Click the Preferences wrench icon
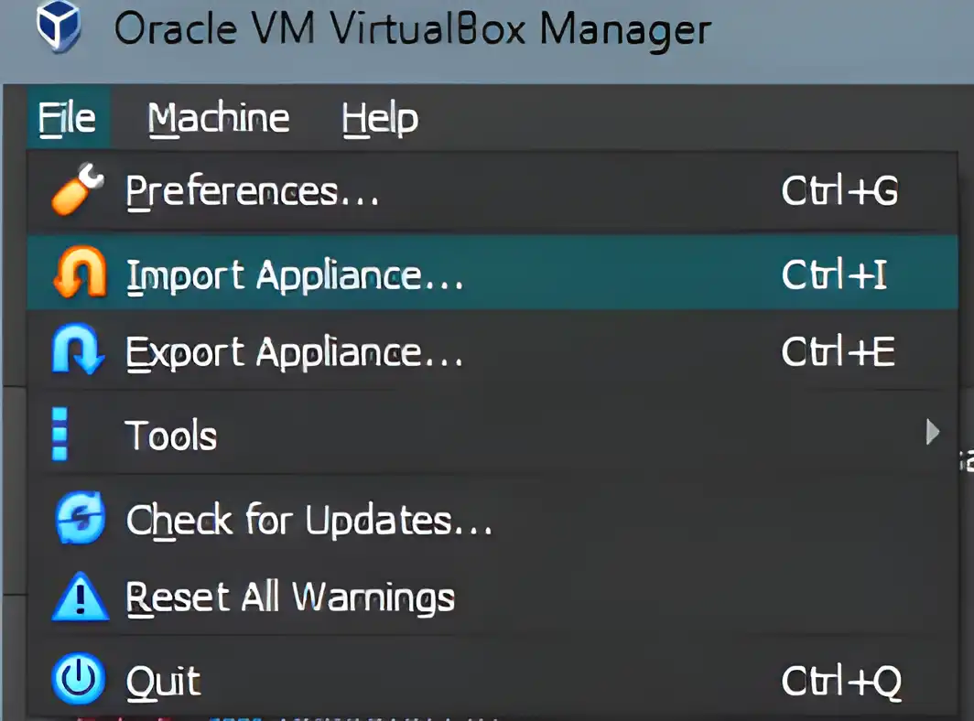The image size is (974, 721). tap(78, 189)
